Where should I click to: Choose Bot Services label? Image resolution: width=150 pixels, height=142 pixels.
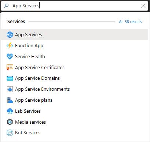pyautogui.click(x=28, y=133)
